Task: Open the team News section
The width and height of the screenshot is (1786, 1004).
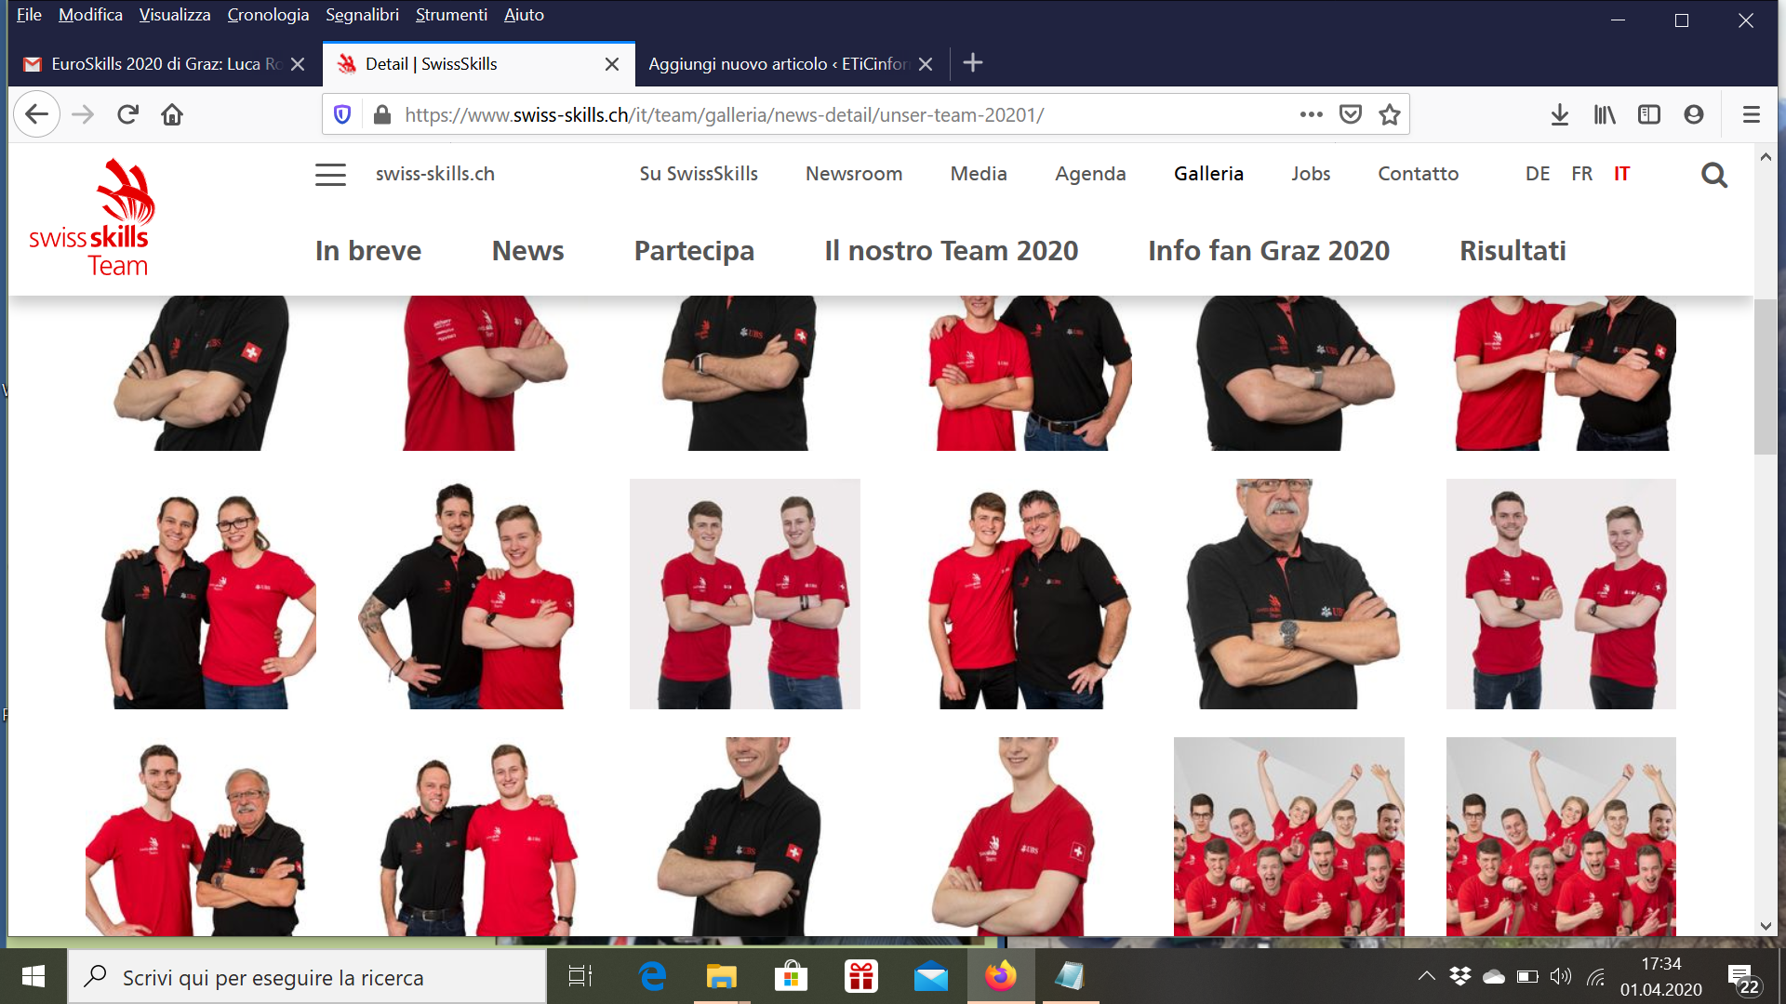Action: (527, 251)
